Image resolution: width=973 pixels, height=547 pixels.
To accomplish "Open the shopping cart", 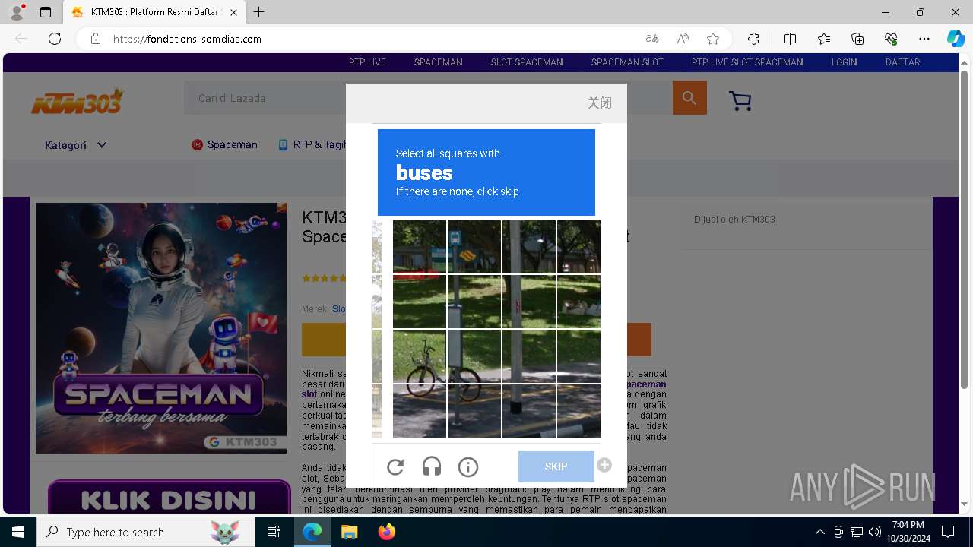I will [740, 100].
